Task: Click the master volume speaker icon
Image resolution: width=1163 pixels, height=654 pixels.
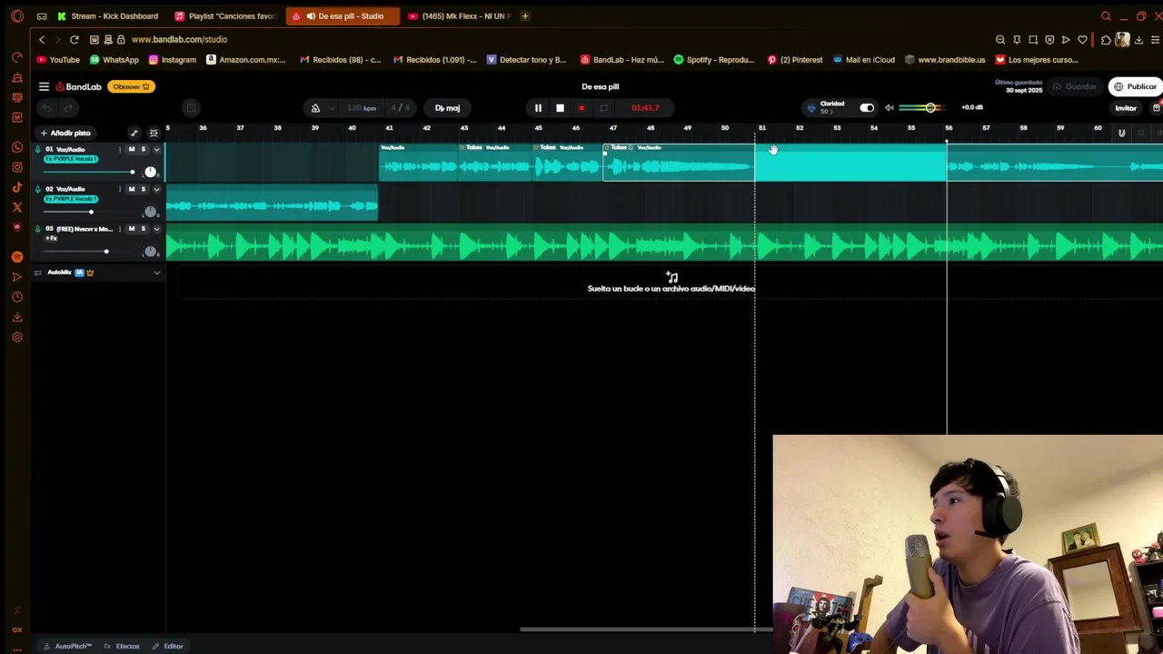Action: (x=890, y=108)
